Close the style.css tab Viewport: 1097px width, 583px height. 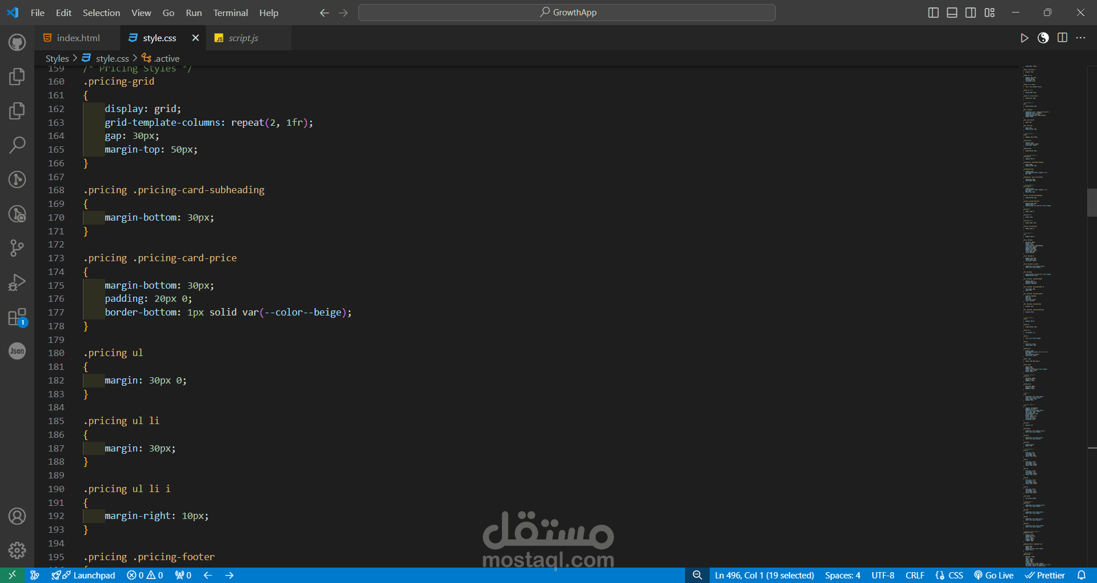point(195,38)
